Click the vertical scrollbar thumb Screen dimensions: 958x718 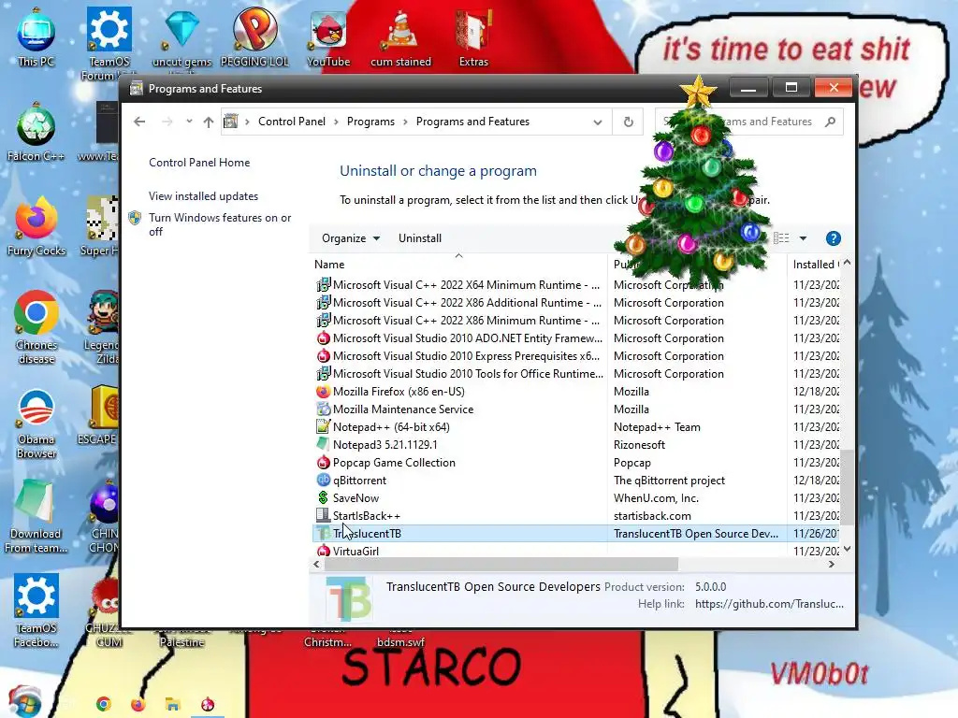(847, 487)
